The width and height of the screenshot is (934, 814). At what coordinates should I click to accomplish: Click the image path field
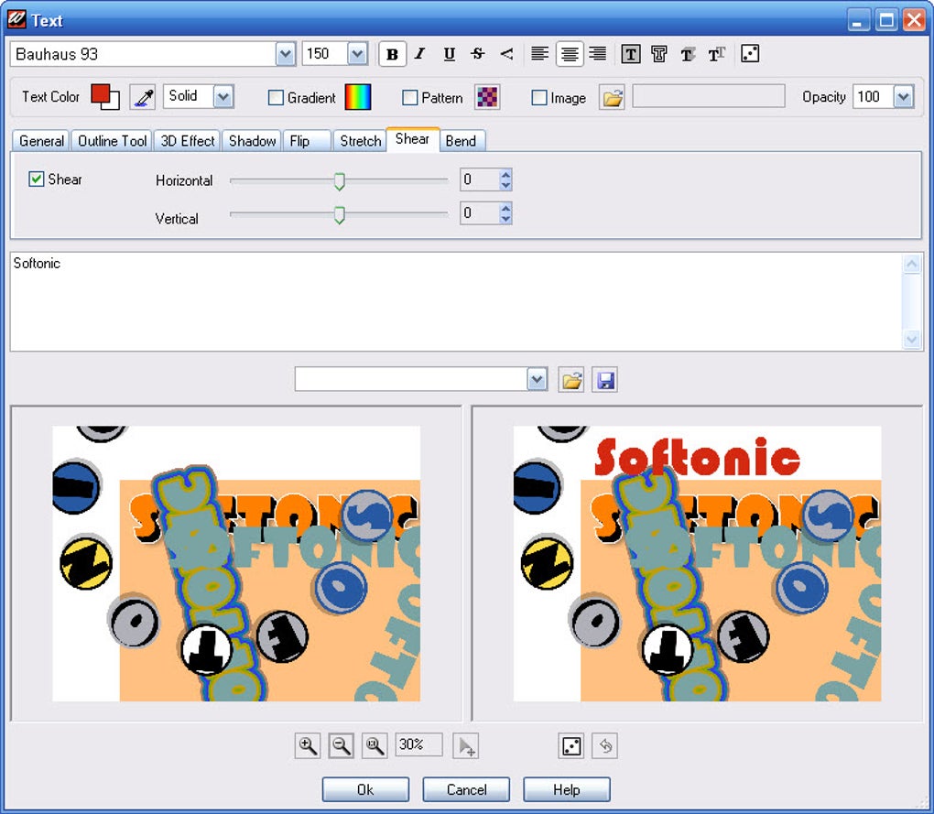pyautogui.click(x=708, y=96)
